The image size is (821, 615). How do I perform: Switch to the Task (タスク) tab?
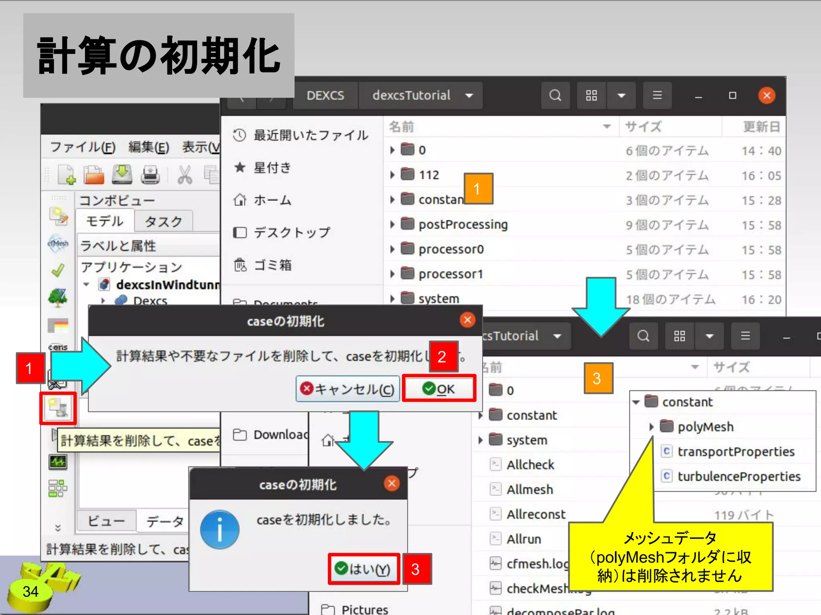click(164, 221)
